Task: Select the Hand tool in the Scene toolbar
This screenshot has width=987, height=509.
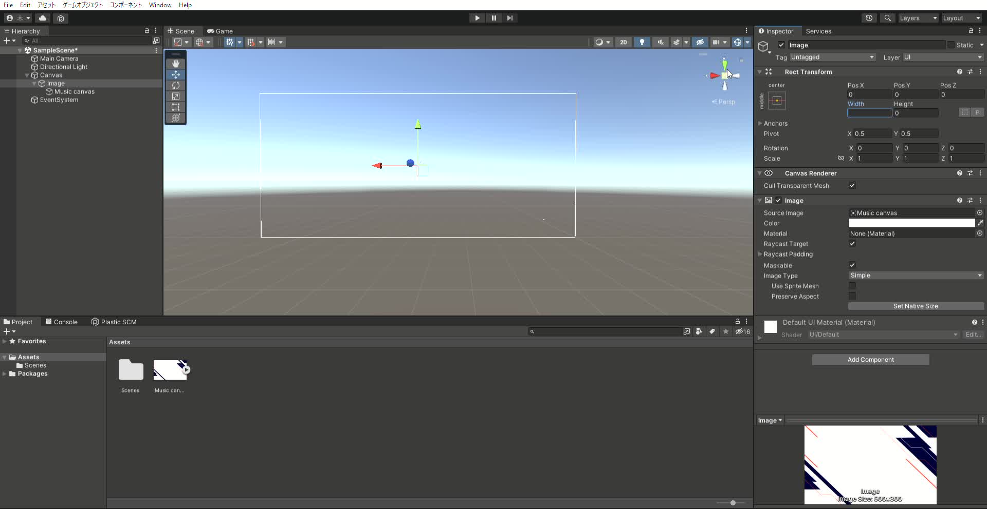Action: pos(176,64)
